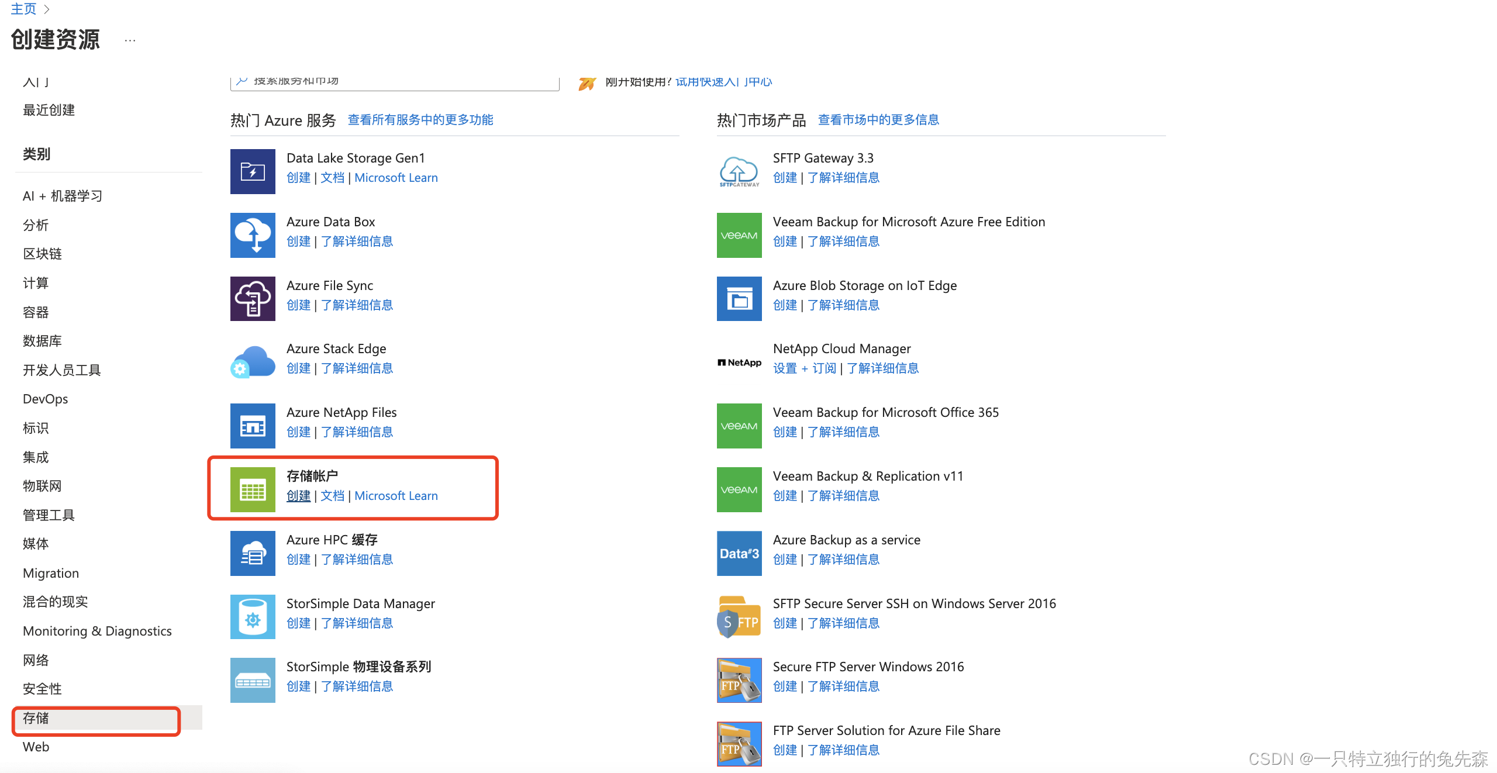Click the ellipsis next to 创建资源 title
This screenshot has height=773, width=1497.
[x=130, y=40]
